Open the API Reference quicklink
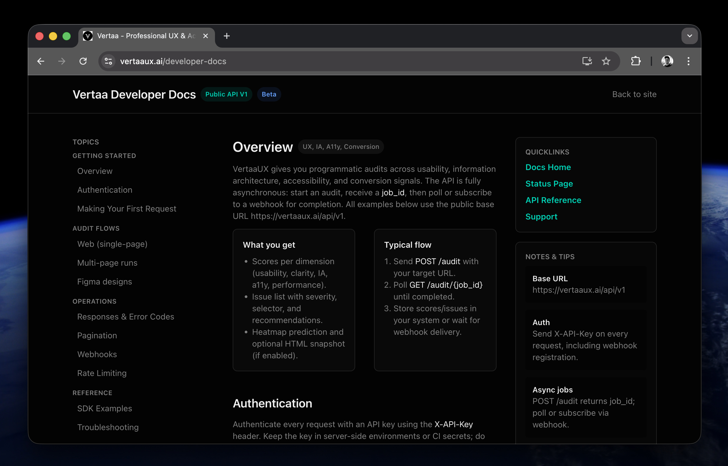 (553, 200)
